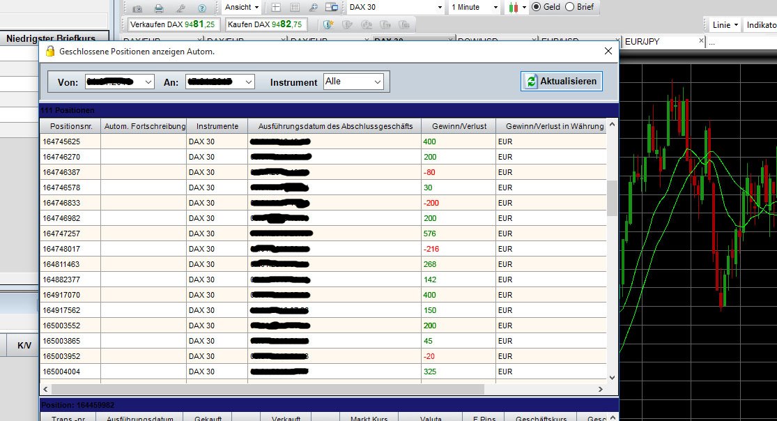Open settings via the wrench icon
The width and height of the screenshot is (777, 421).
click(x=181, y=8)
